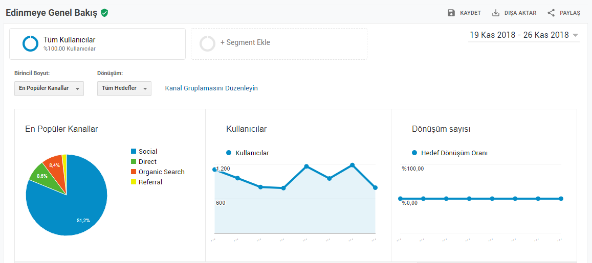Click the blue Social legend swatch
Viewport: 592px width, 263px height.
(x=133, y=152)
